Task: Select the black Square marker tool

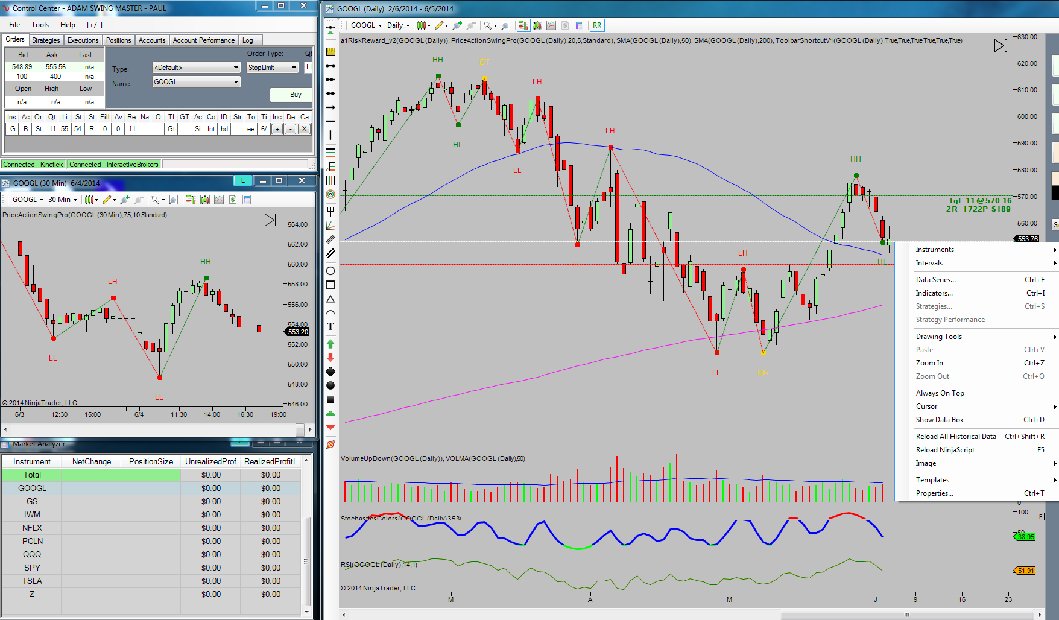Action: click(330, 399)
